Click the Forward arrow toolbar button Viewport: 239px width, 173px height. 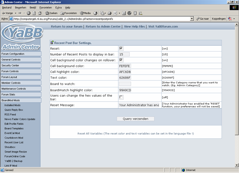[x=20, y=13]
